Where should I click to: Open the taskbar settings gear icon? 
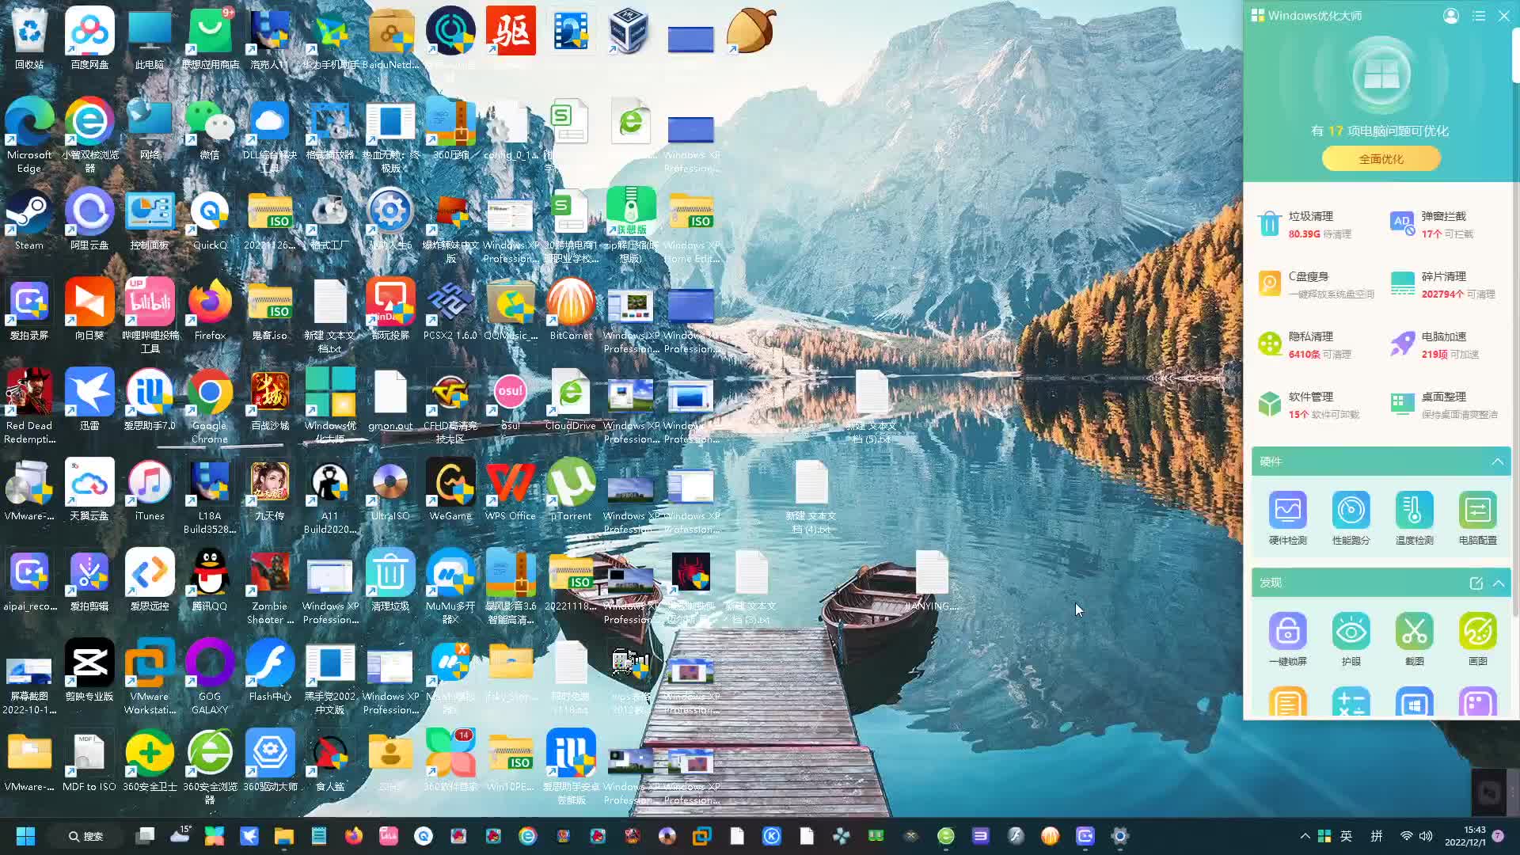point(1119,836)
